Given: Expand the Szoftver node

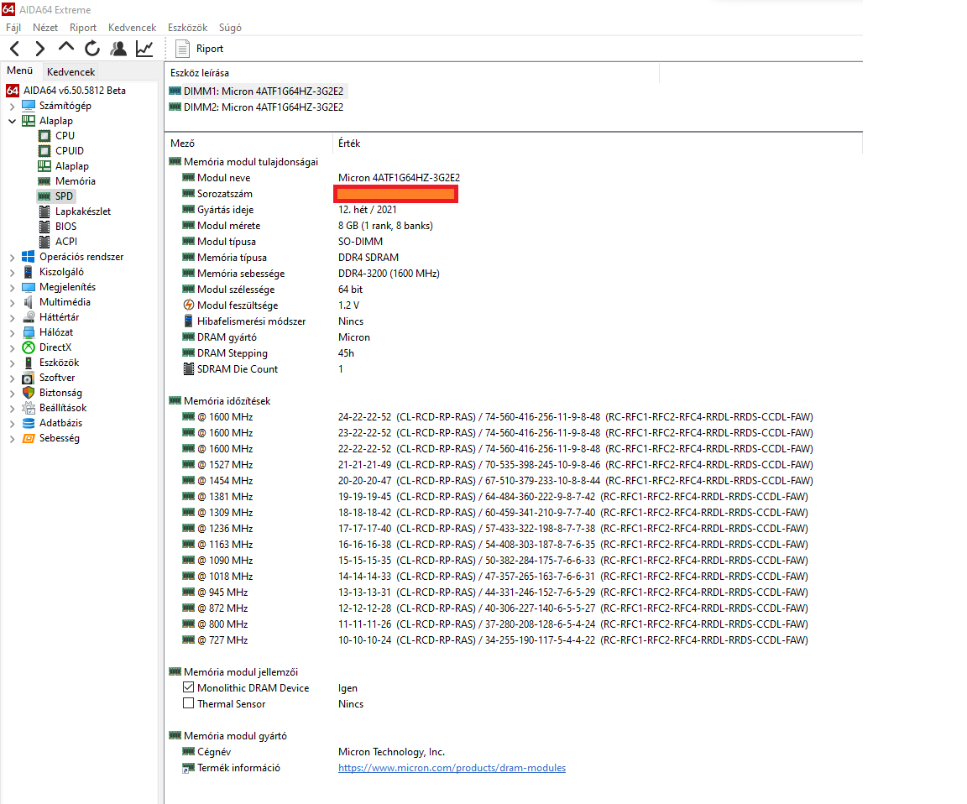Looking at the screenshot, I should (x=12, y=378).
